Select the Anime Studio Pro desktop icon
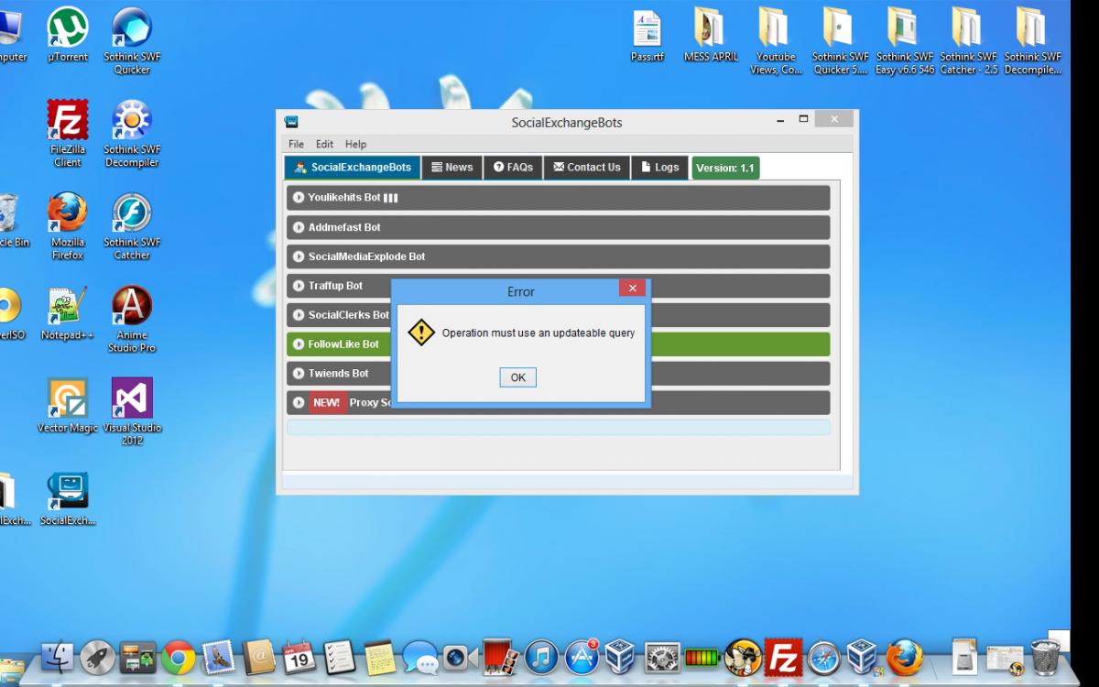The width and height of the screenshot is (1099, 687). 132,319
